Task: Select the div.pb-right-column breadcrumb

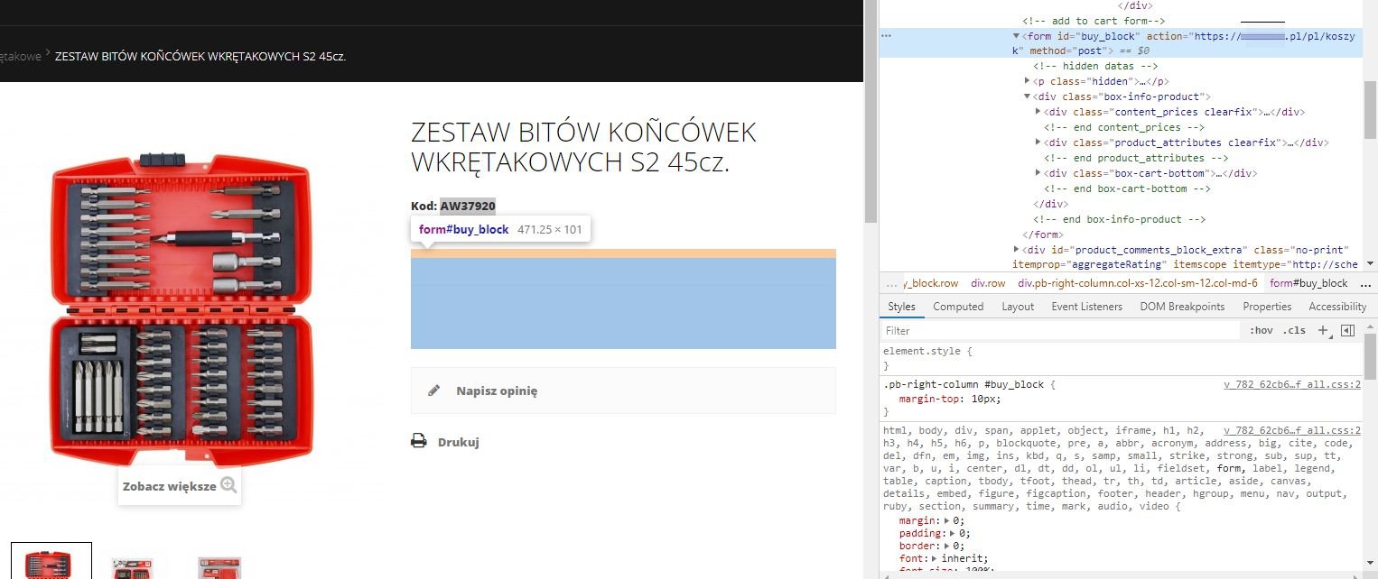Action: (1138, 282)
